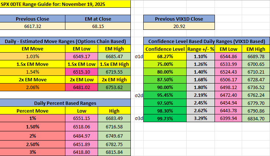Click the Daily Percent Based Ranges header
This screenshot has height=156, width=270.
pyautogui.click(x=65, y=103)
